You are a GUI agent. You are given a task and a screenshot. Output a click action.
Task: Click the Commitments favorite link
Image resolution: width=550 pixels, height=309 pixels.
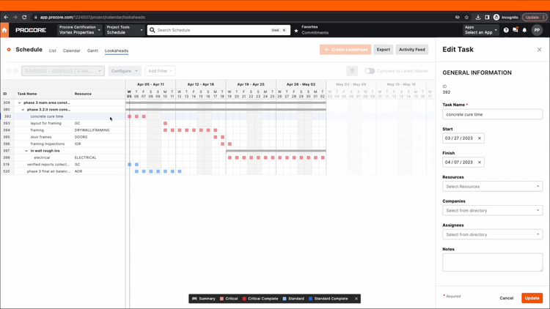pyautogui.click(x=315, y=33)
